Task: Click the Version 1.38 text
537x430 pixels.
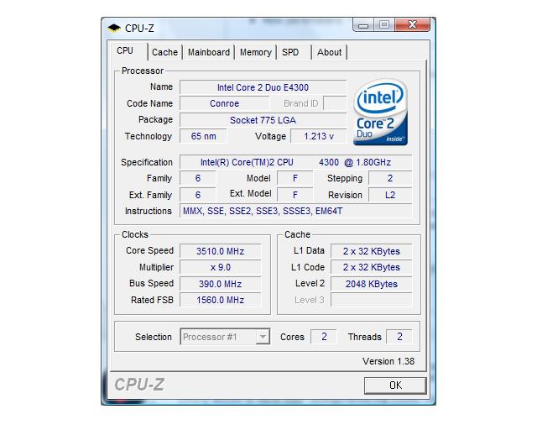Action: pos(388,361)
